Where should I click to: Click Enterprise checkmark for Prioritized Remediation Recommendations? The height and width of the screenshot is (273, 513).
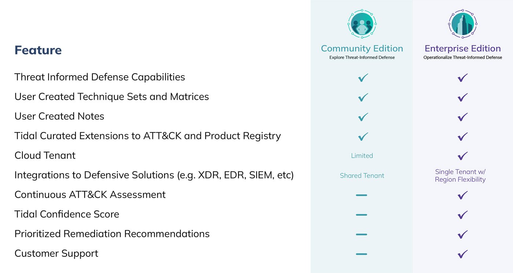pyautogui.click(x=463, y=234)
